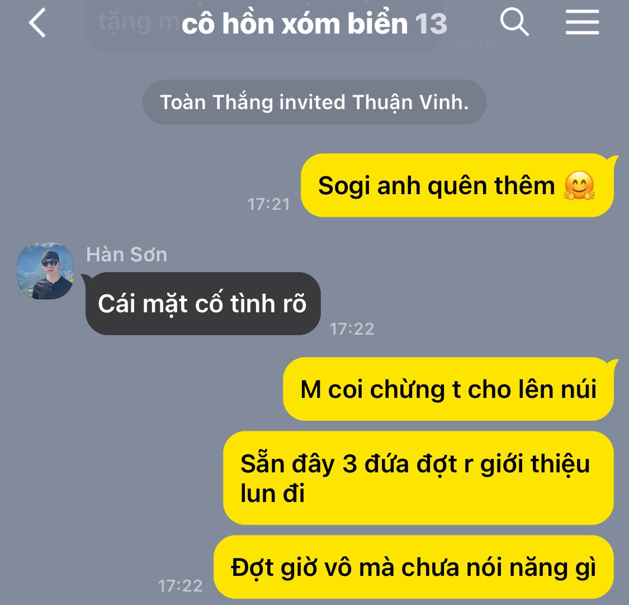The height and width of the screenshot is (605, 629).
Task: Tap the group title cô hồn xóm biển
Action: [295, 24]
